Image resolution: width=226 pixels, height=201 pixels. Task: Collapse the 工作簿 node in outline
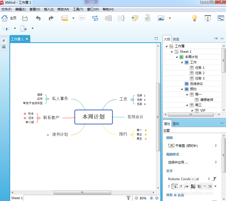(x=166, y=46)
